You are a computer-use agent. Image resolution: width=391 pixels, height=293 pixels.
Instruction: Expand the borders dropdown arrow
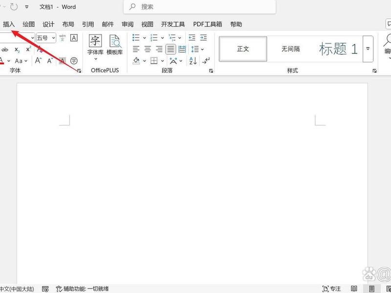click(162, 61)
